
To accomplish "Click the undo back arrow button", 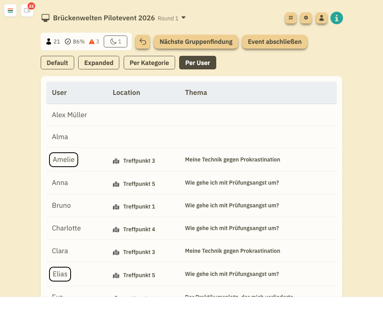I will [x=142, y=42].
